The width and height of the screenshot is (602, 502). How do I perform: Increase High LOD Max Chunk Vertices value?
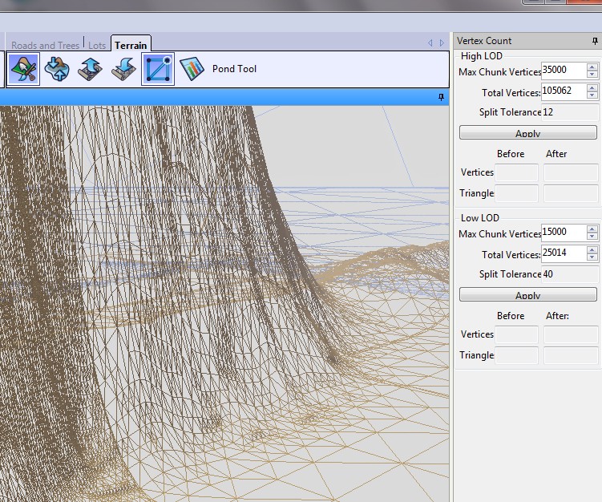tap(592, 67)
